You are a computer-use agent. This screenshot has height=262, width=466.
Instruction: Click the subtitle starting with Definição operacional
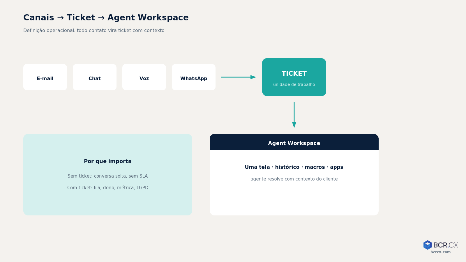(94, 31)
